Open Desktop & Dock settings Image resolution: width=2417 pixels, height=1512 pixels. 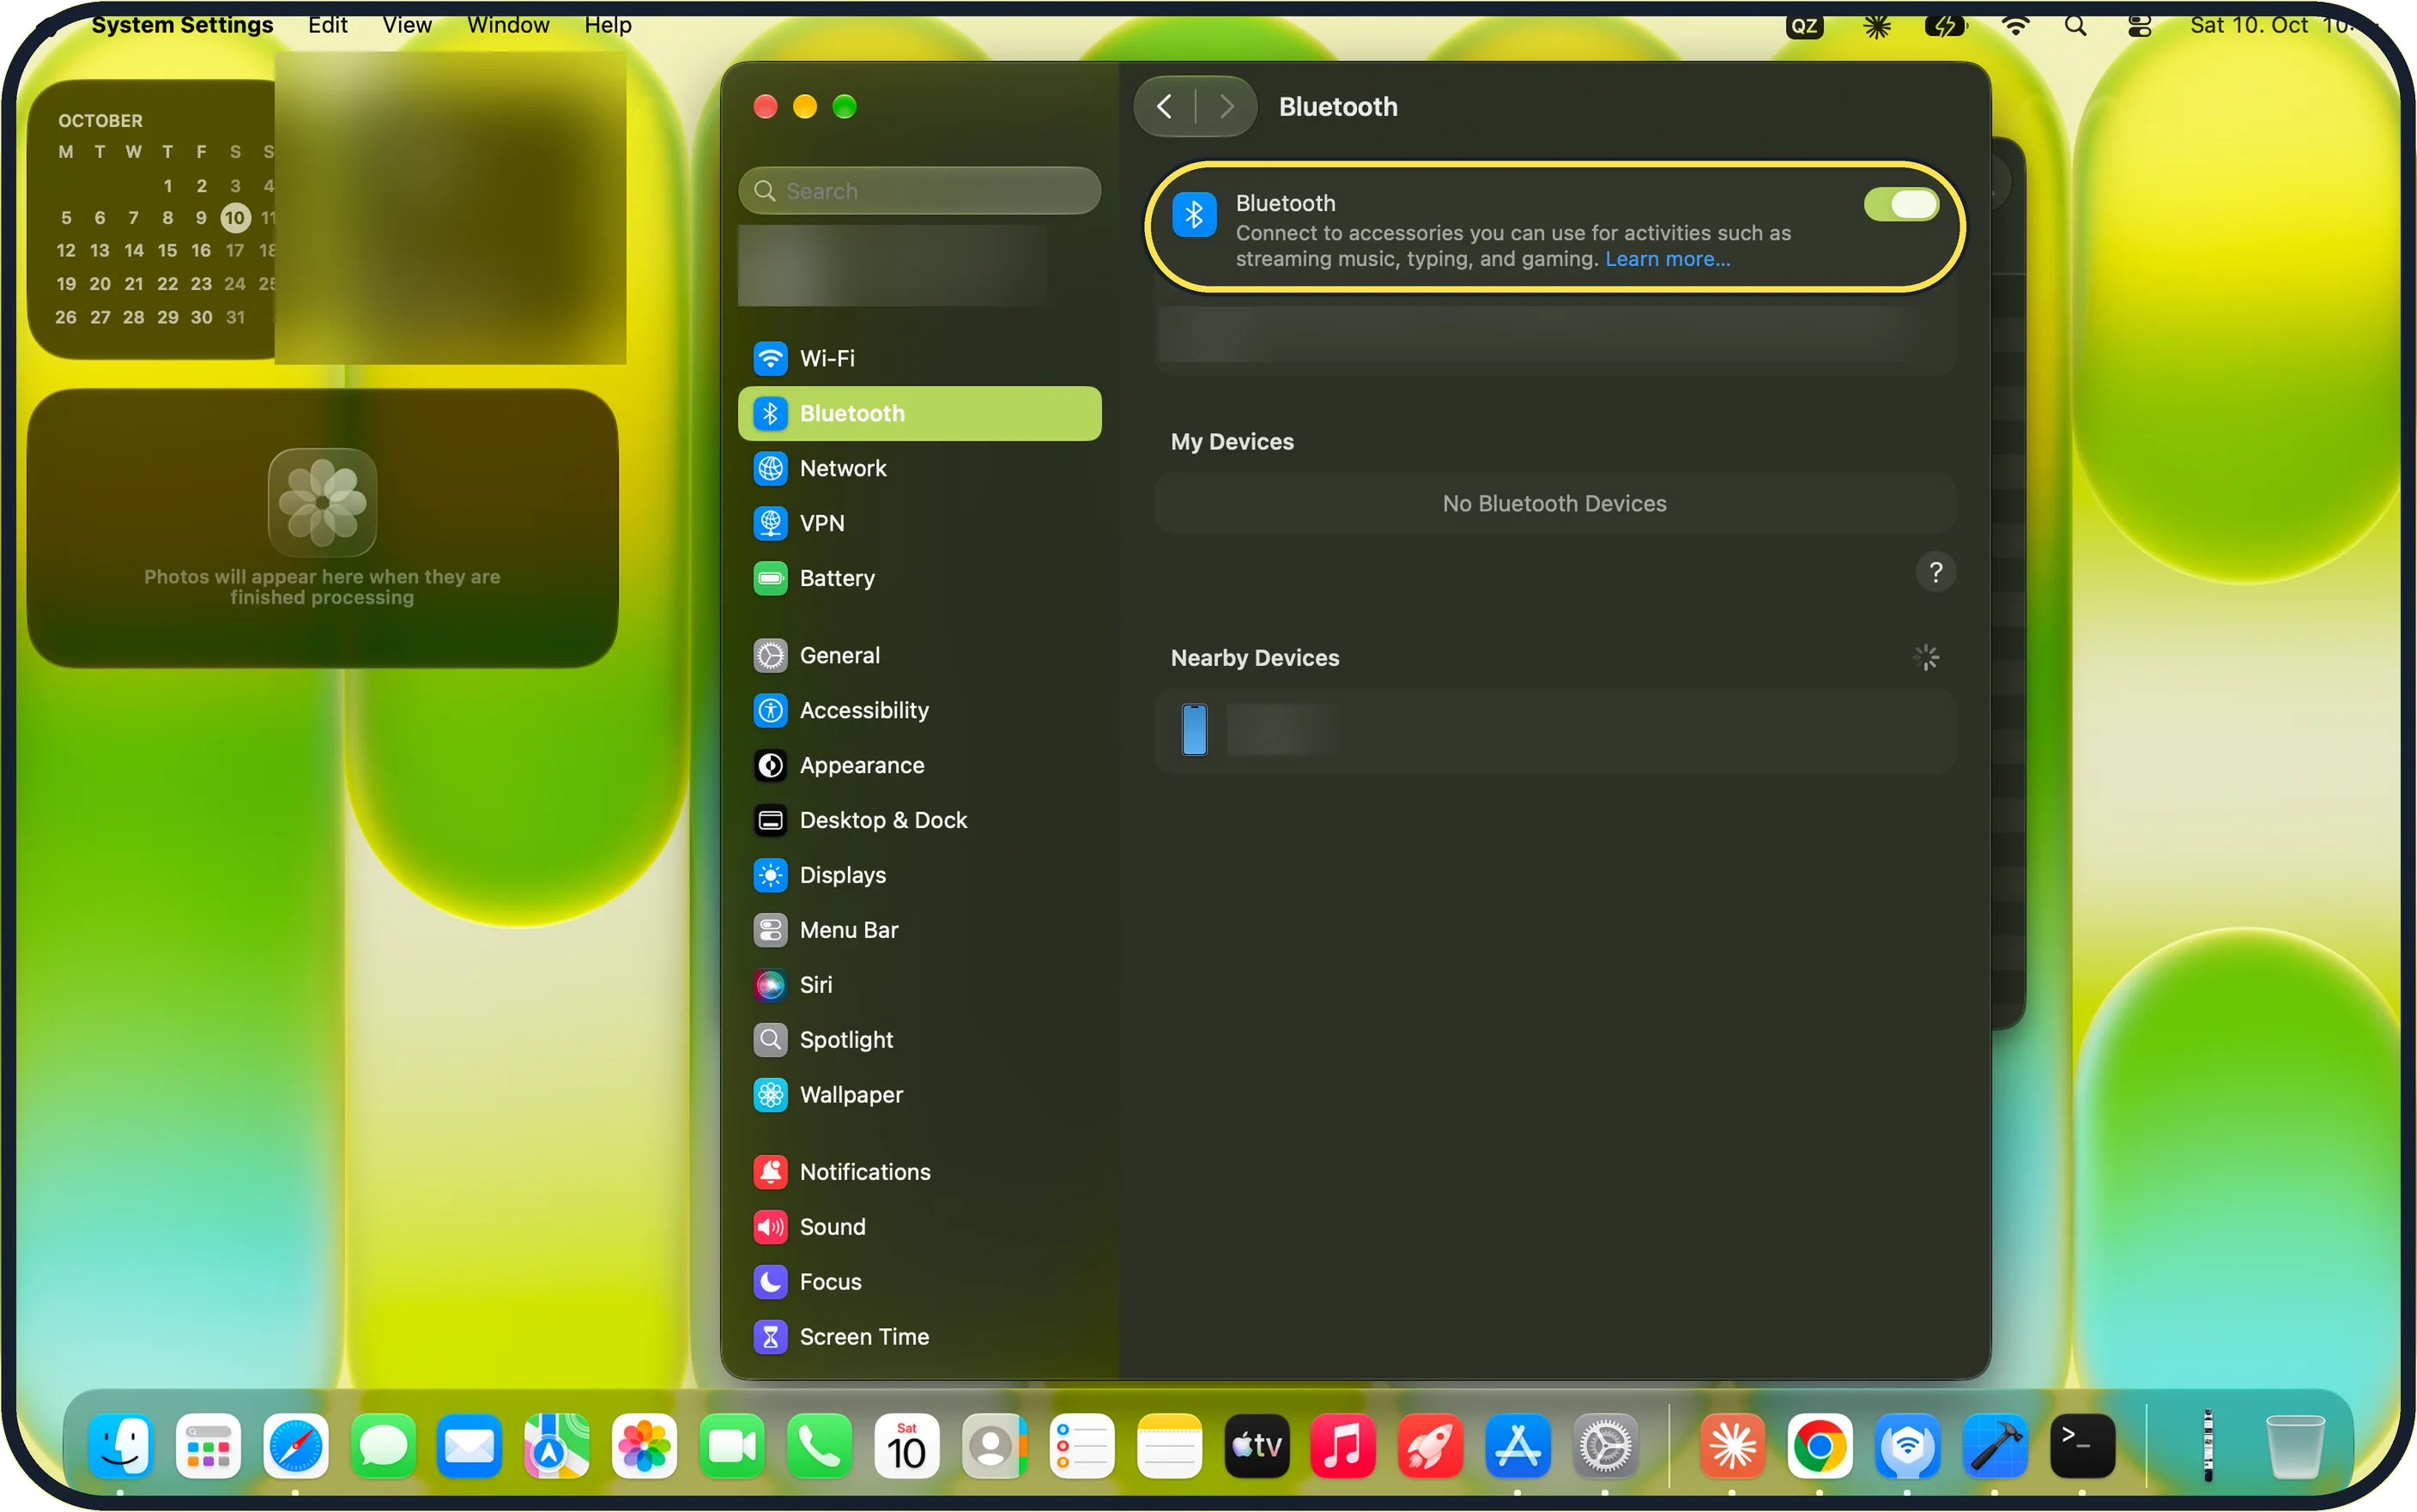919,820
